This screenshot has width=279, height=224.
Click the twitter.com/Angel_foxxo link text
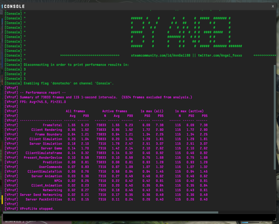(220, 55)
